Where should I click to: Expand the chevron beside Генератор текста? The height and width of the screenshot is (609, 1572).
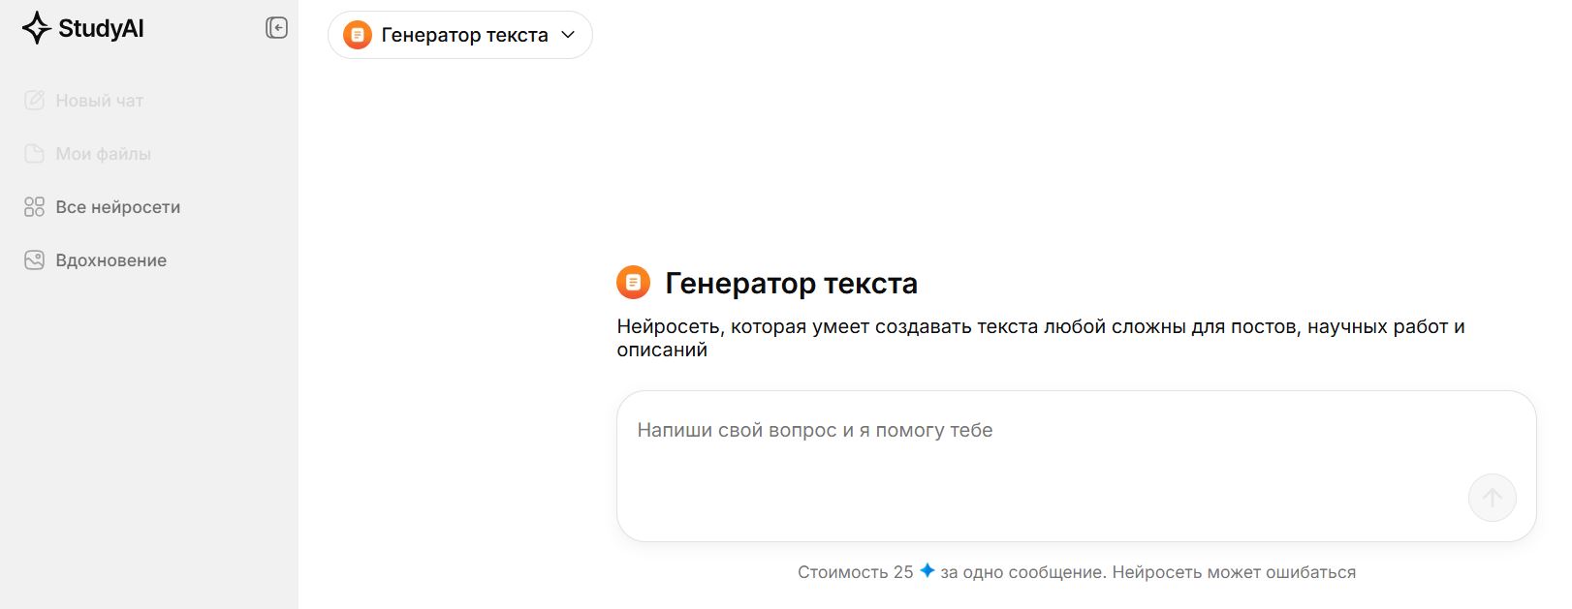click(x=567, y=35)
